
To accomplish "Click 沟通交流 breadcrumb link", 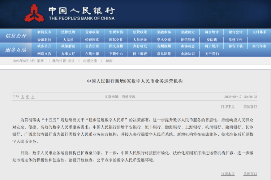I will pyautogui.click(x=90, y=61).
